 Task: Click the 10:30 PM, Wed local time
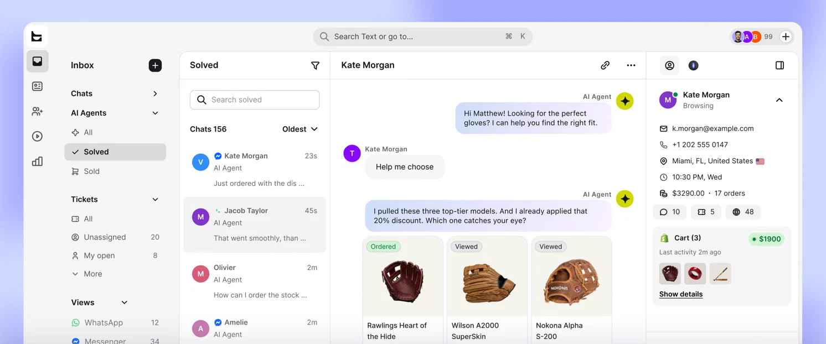coord(697,177)
